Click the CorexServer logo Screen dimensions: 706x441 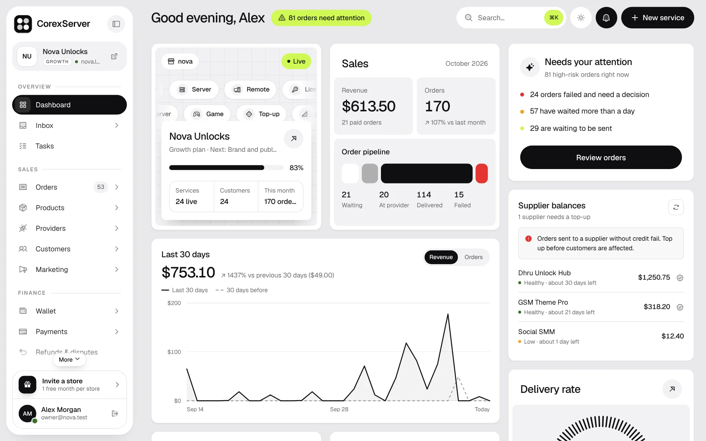pyautogui.click(x=23, y=24)
